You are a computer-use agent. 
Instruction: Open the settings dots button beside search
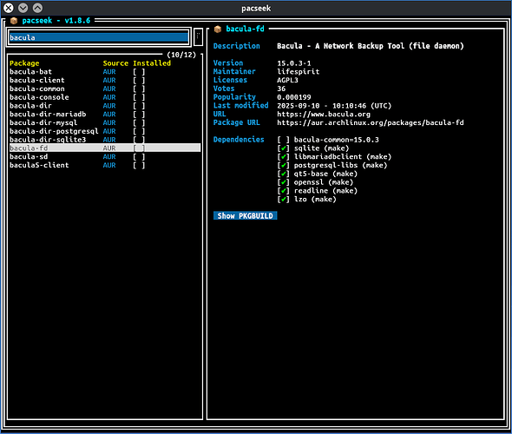[x=198, y=37]
